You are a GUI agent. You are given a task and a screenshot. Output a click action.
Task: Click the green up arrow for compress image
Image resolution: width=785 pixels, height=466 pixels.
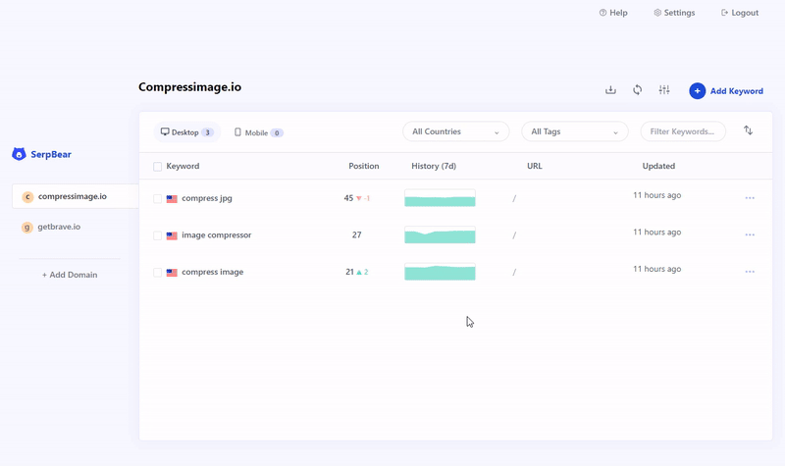[359, 272]
